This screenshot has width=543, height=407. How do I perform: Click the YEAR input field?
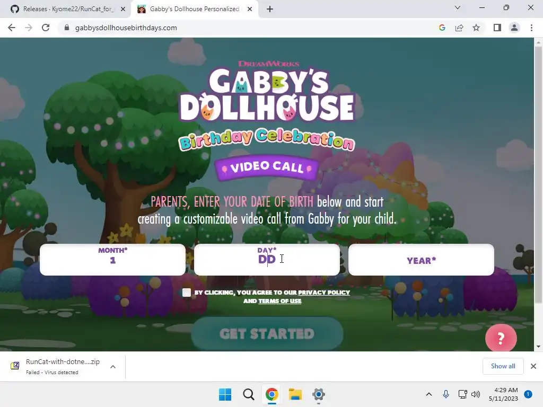point(421,260)
